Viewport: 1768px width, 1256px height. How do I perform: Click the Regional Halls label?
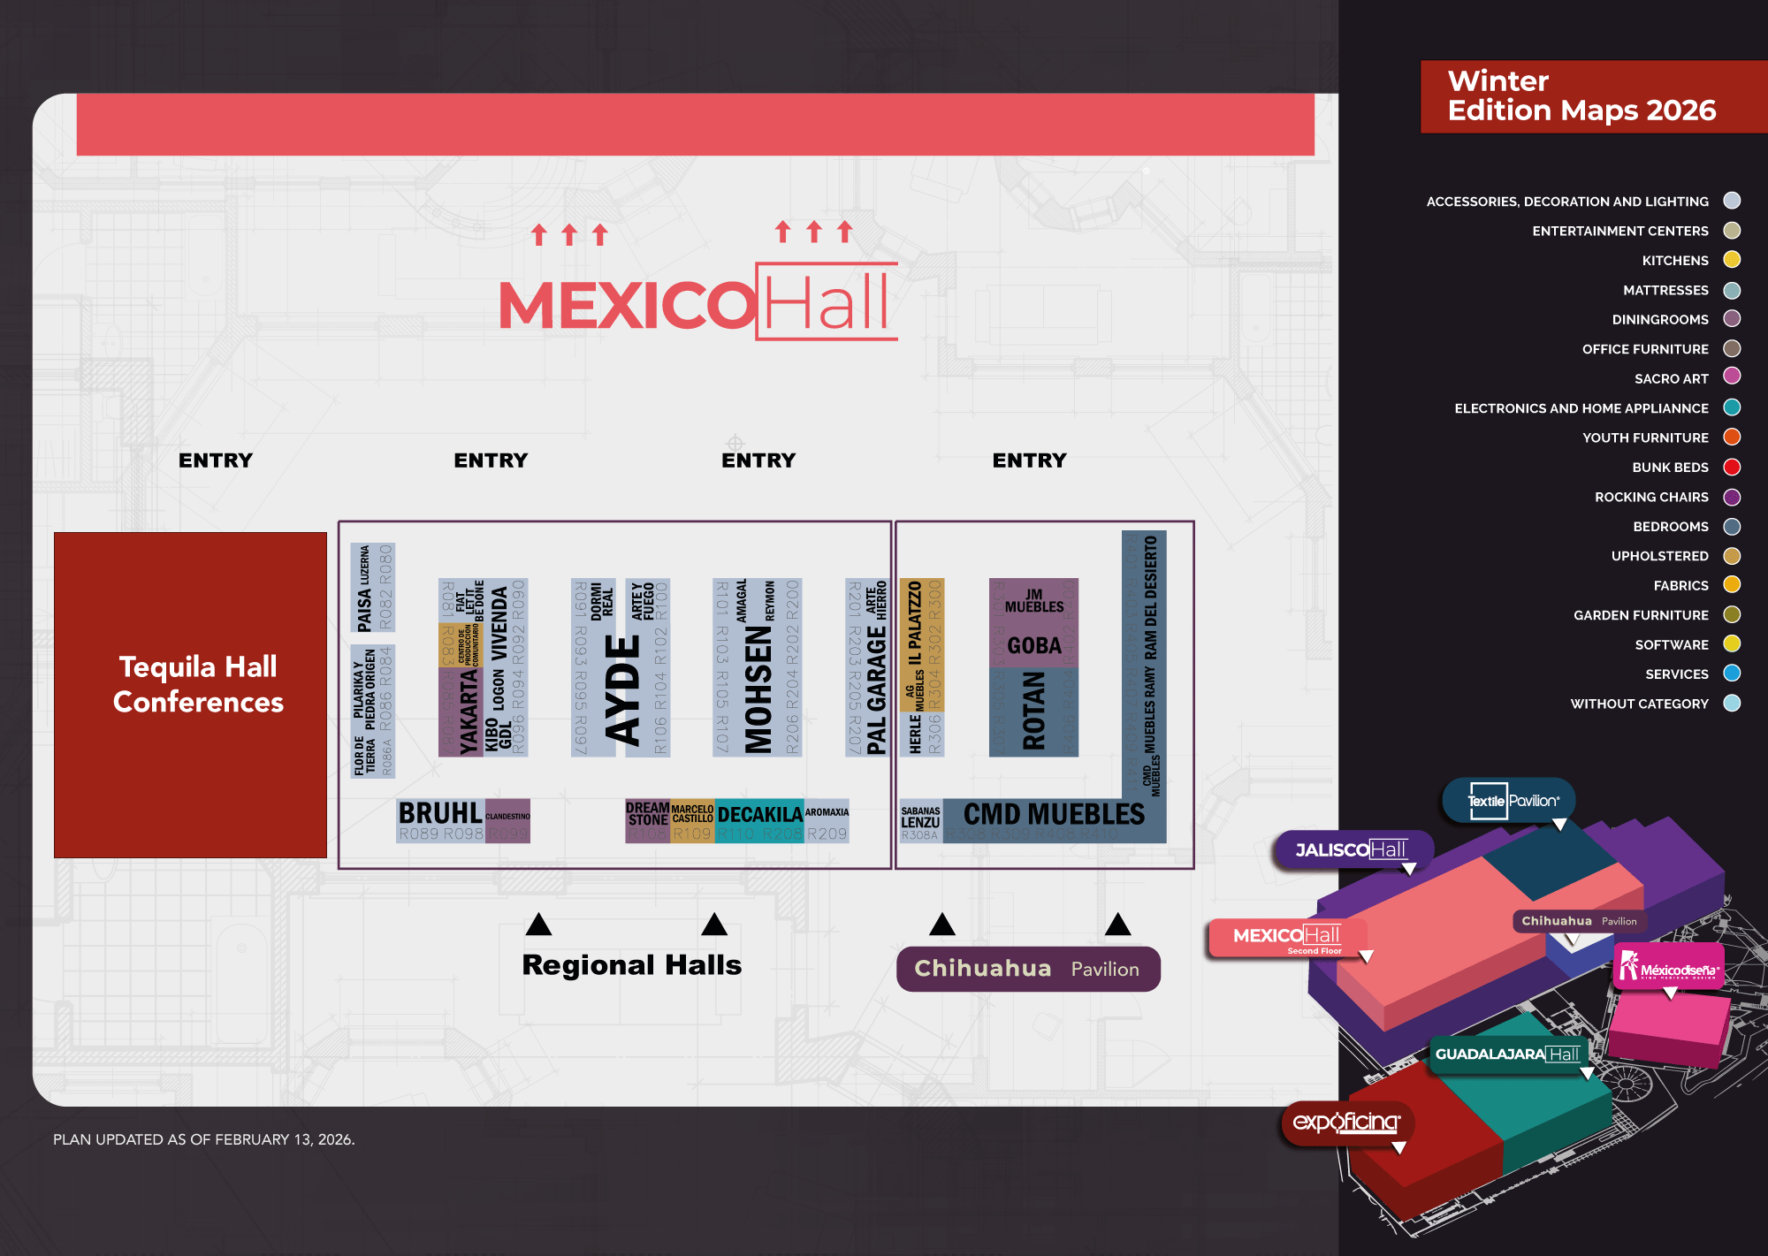[x=631, y=965]
